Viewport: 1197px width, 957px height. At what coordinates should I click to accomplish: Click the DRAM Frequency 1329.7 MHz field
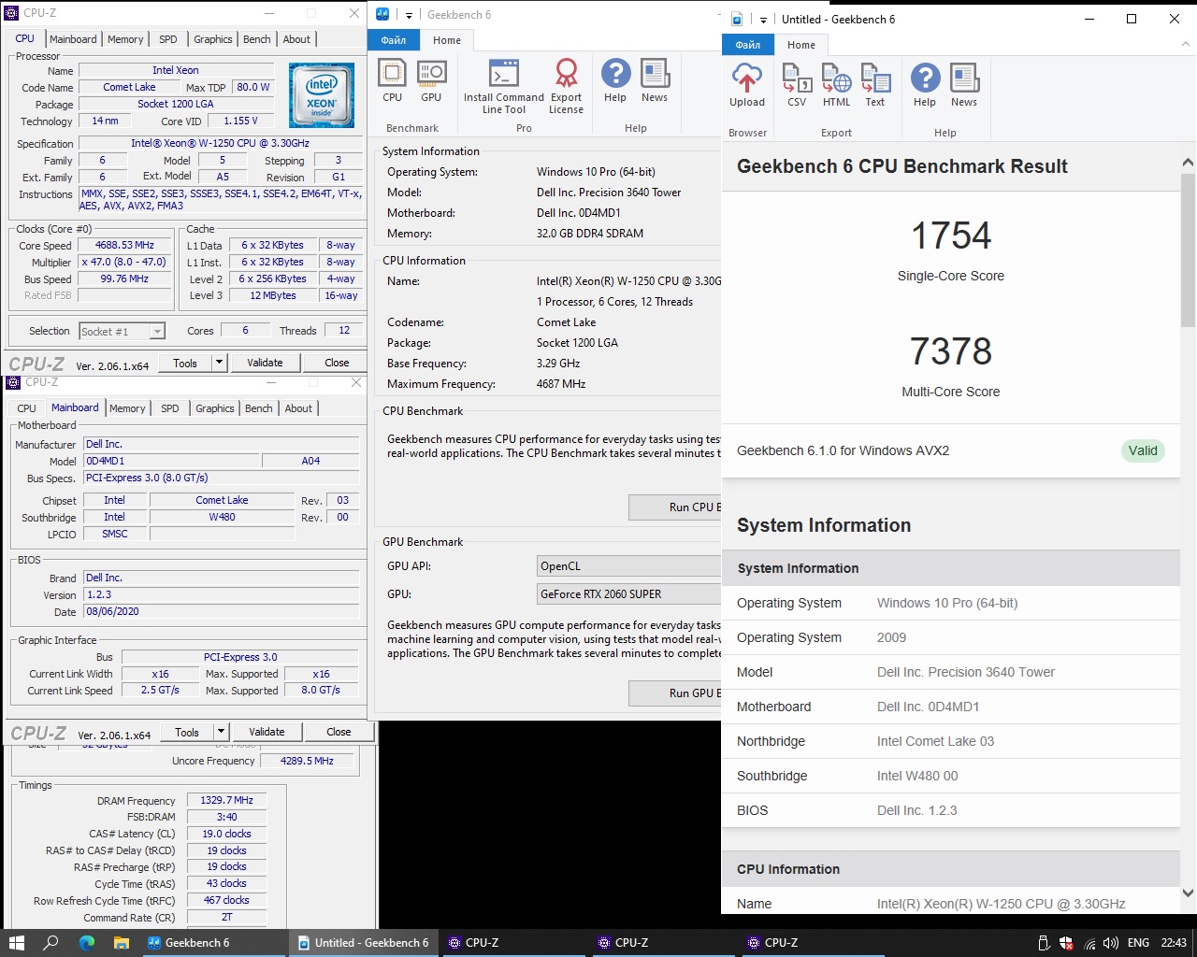(227, 801)
